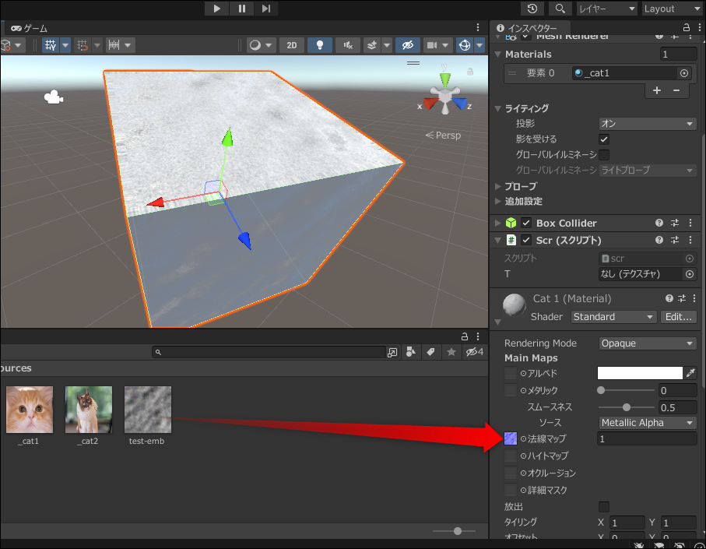706x549 pixels.
Task: Click the white Albedo color swatch
Action: tap(640, 373)
